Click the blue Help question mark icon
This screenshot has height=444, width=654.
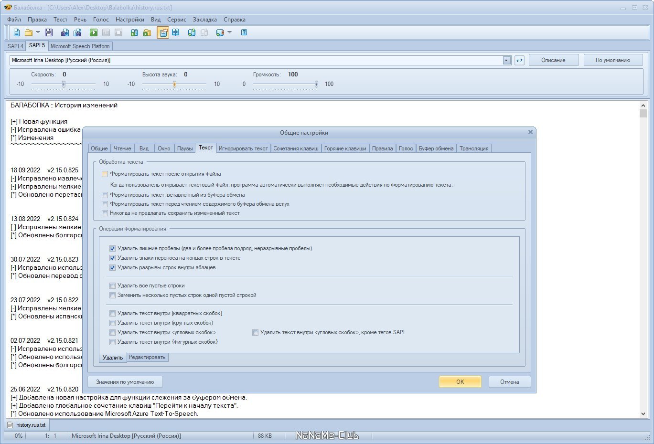pos(244,32)
